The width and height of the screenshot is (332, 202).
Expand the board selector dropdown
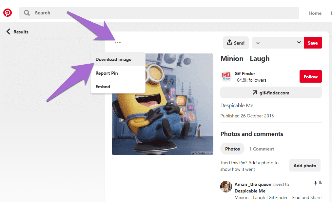pyautogui.click(x=278, y=43)
